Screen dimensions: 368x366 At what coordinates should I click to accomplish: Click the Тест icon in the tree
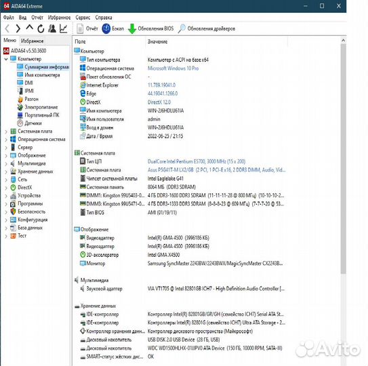point(13,236)
